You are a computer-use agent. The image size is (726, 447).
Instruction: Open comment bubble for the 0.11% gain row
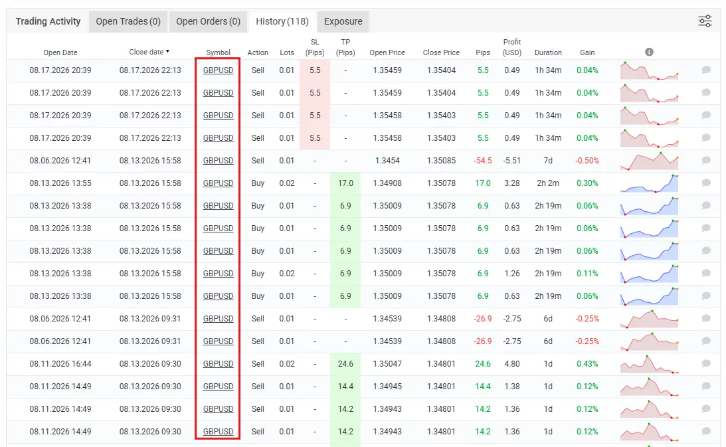coord(705,273)
